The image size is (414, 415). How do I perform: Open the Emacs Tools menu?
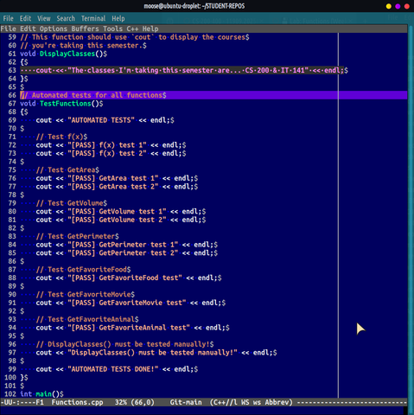tap(112, 29)
